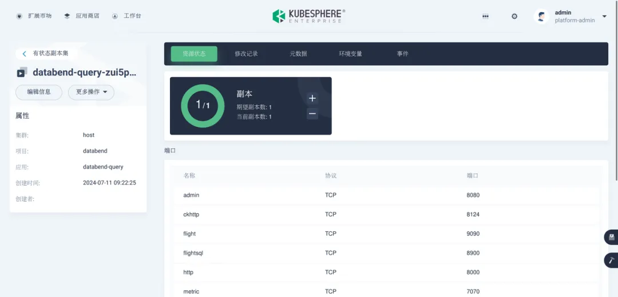The height and width of the screenshot is (297, 618).
Task: Click the 端口 section heading above the table
Action: [x=170, y=151]
